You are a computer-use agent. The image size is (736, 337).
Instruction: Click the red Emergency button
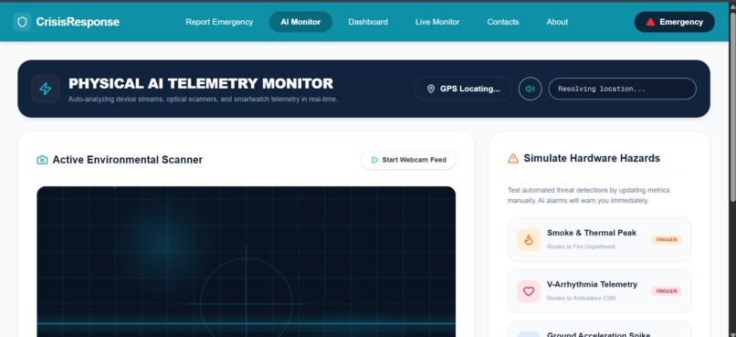pos(675,22)
